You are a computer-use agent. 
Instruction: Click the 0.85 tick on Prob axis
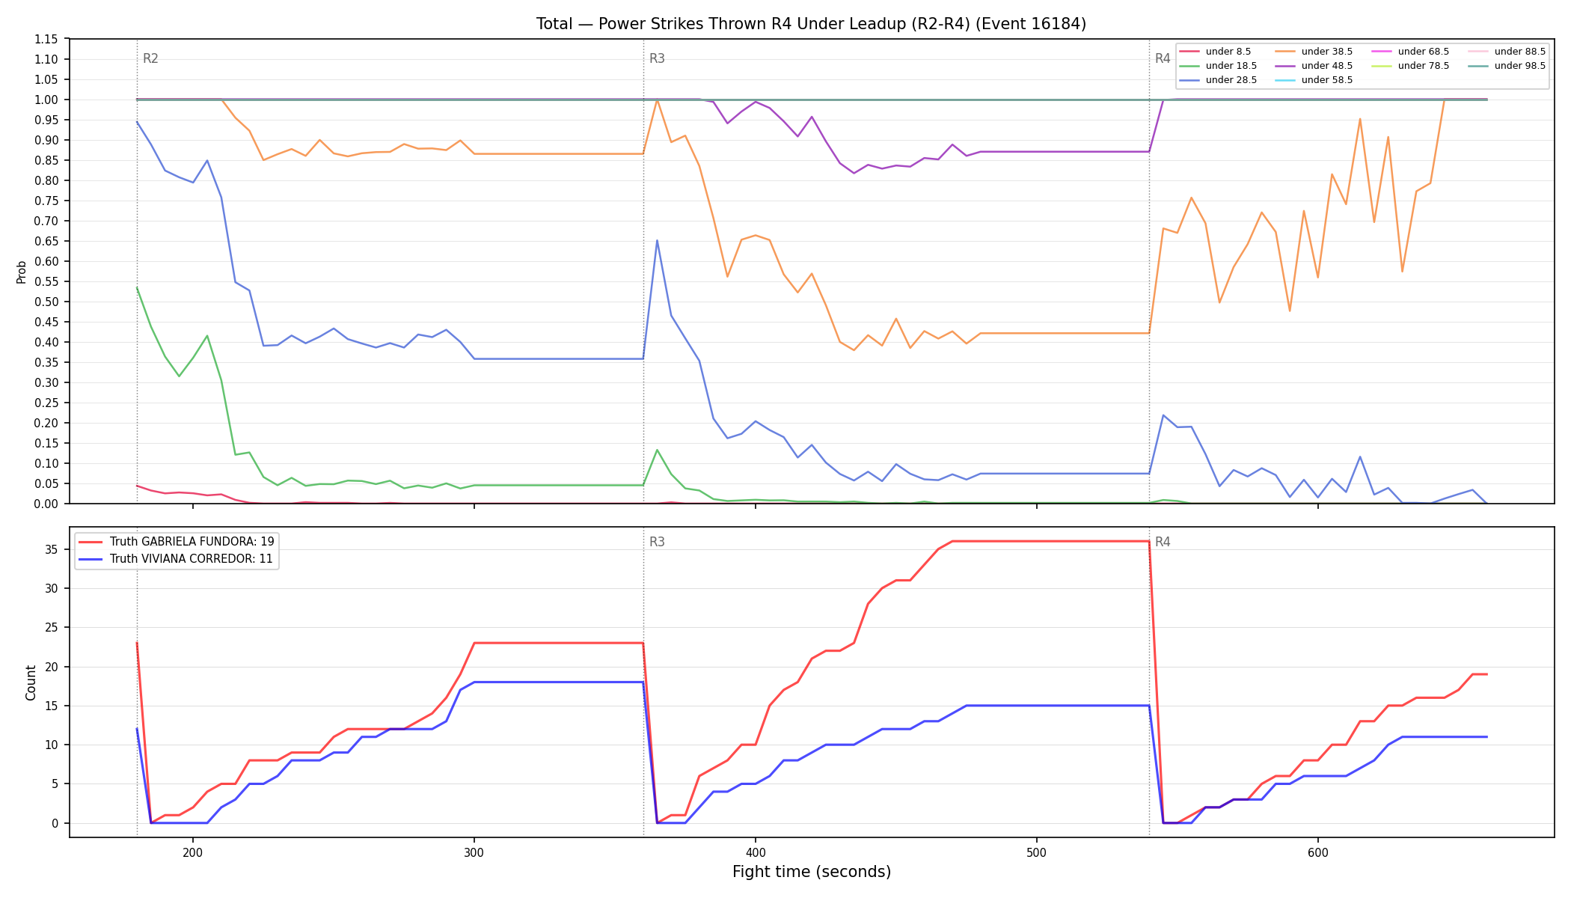pos(47,160)
